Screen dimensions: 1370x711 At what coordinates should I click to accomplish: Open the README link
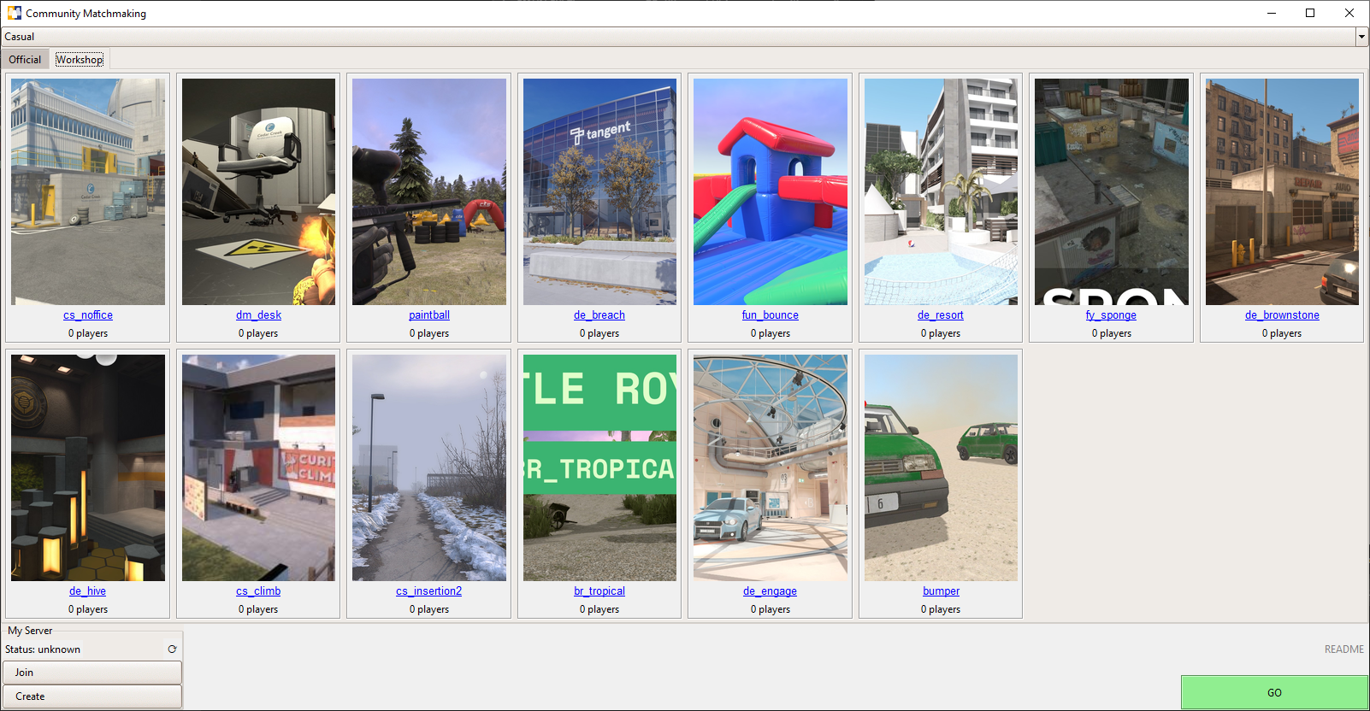[x=1343, y=649]
